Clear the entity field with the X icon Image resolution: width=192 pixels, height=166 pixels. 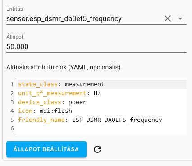[x=168, y=18]
